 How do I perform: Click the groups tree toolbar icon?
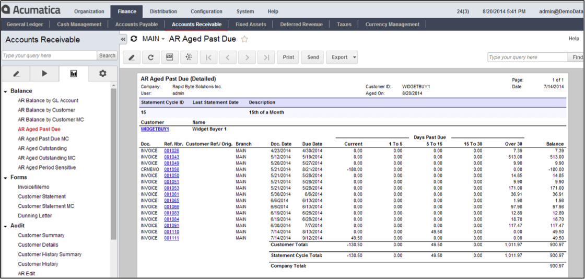pos(189,57)
